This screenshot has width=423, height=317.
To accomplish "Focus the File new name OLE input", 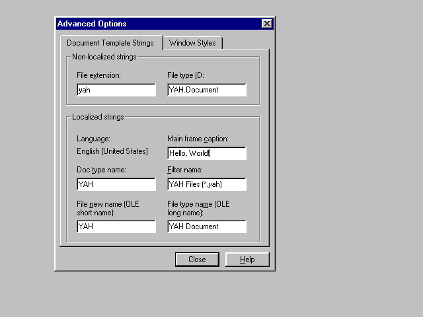I will click(x=116, y=227).
